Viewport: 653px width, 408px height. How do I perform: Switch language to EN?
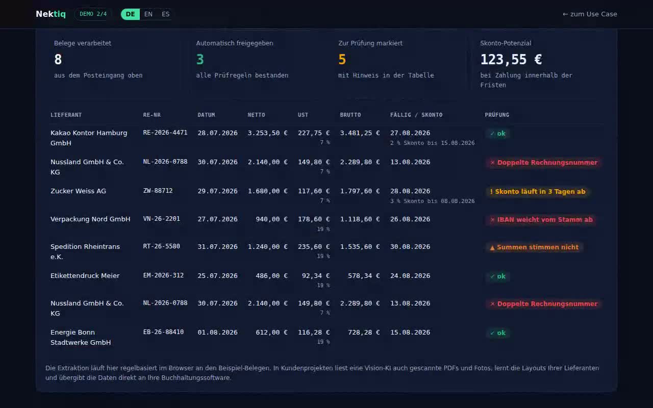[x=148, y=14]
